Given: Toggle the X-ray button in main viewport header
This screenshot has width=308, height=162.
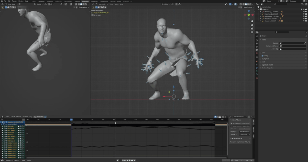Looking at the screenshot, I should [241, 4].
